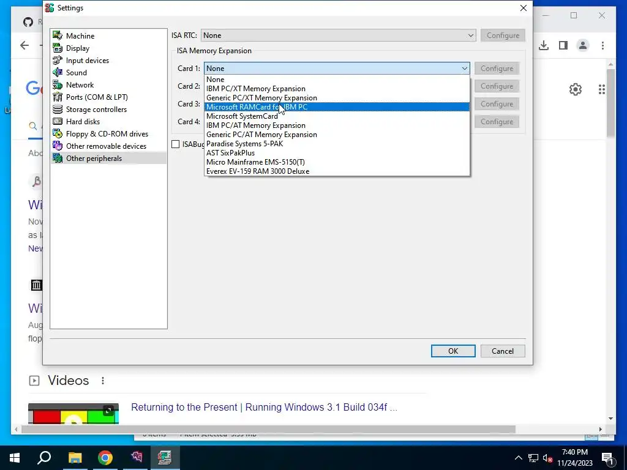Image resolution: width=627 pixels, height=470 pixels.
Task: Open Google settings gear in the browser
Action: (x=576, y=89)
